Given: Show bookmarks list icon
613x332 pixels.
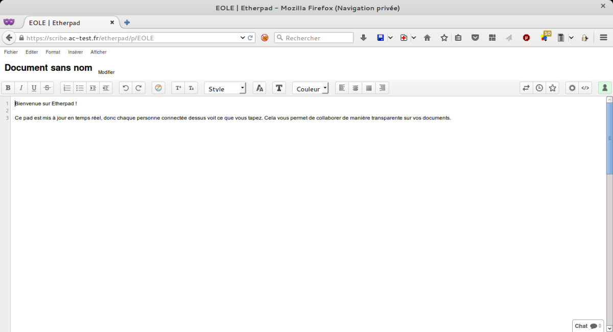Looking at the screenshot, I should pos(458,38).
